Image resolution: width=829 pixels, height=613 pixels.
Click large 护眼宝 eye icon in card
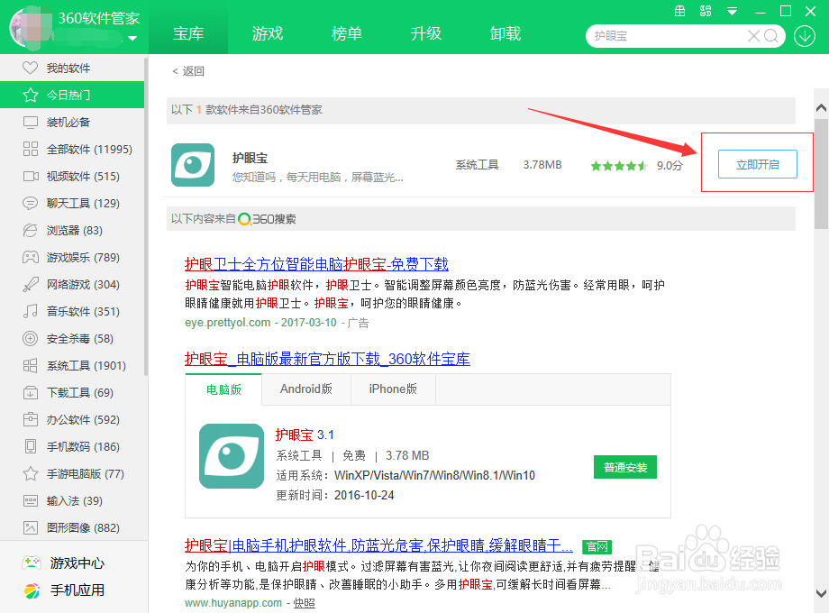[x=231, y=456]
